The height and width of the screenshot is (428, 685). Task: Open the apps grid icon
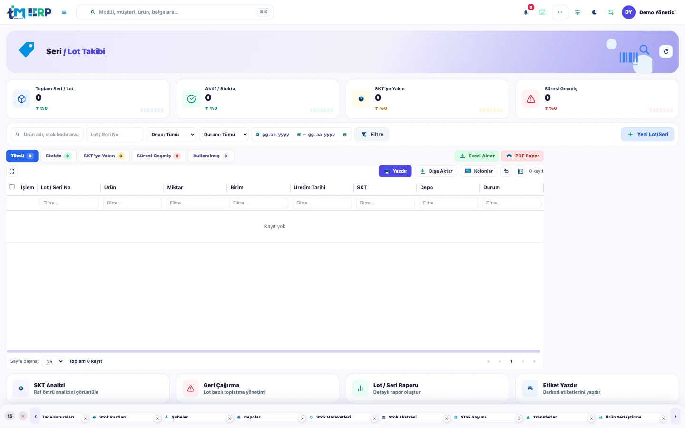577,12
